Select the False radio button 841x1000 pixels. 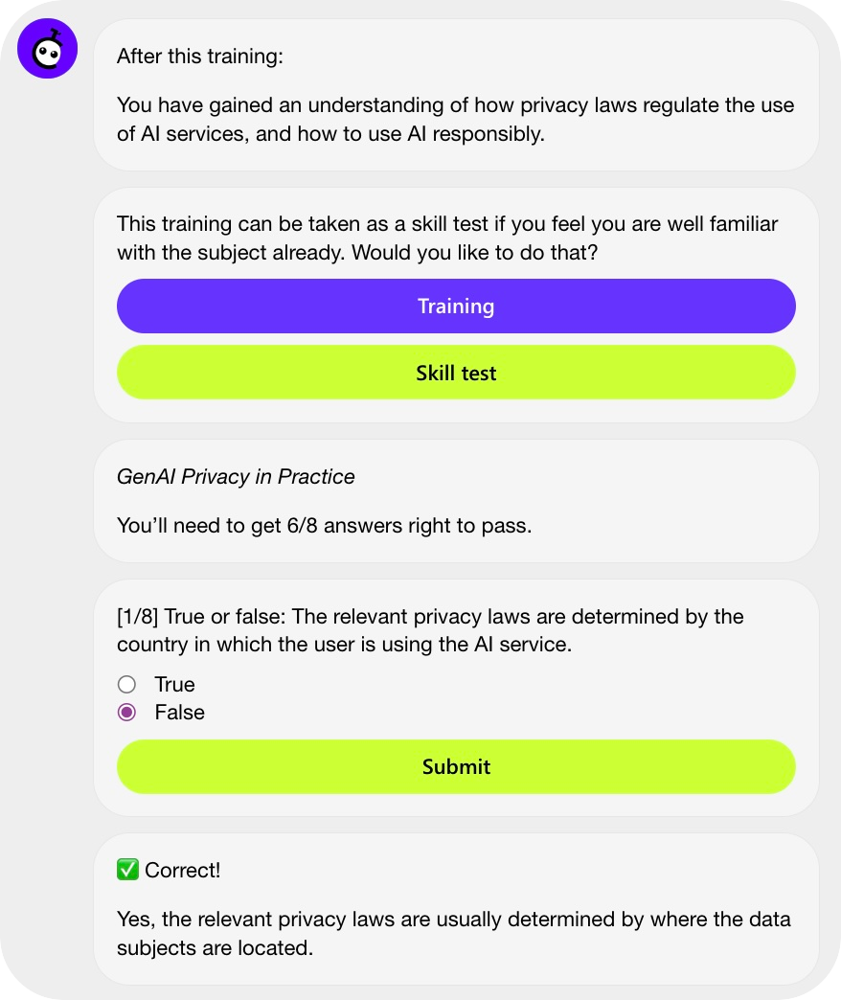pos(126,713)
